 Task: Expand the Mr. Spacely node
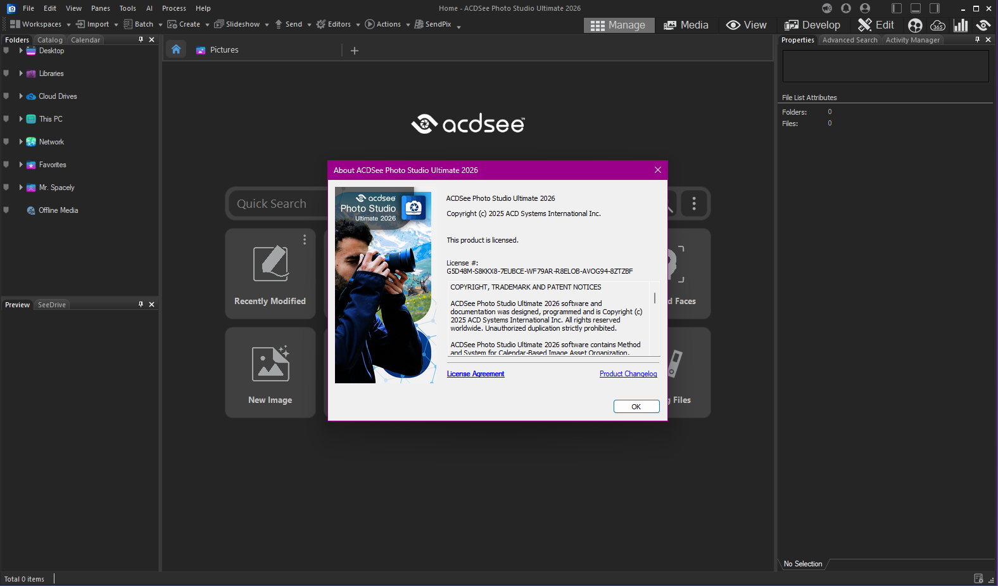[x=21, y=188]
